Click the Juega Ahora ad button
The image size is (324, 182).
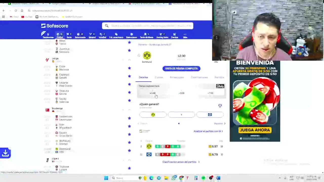pyautogui.click(x=255, y=130)
